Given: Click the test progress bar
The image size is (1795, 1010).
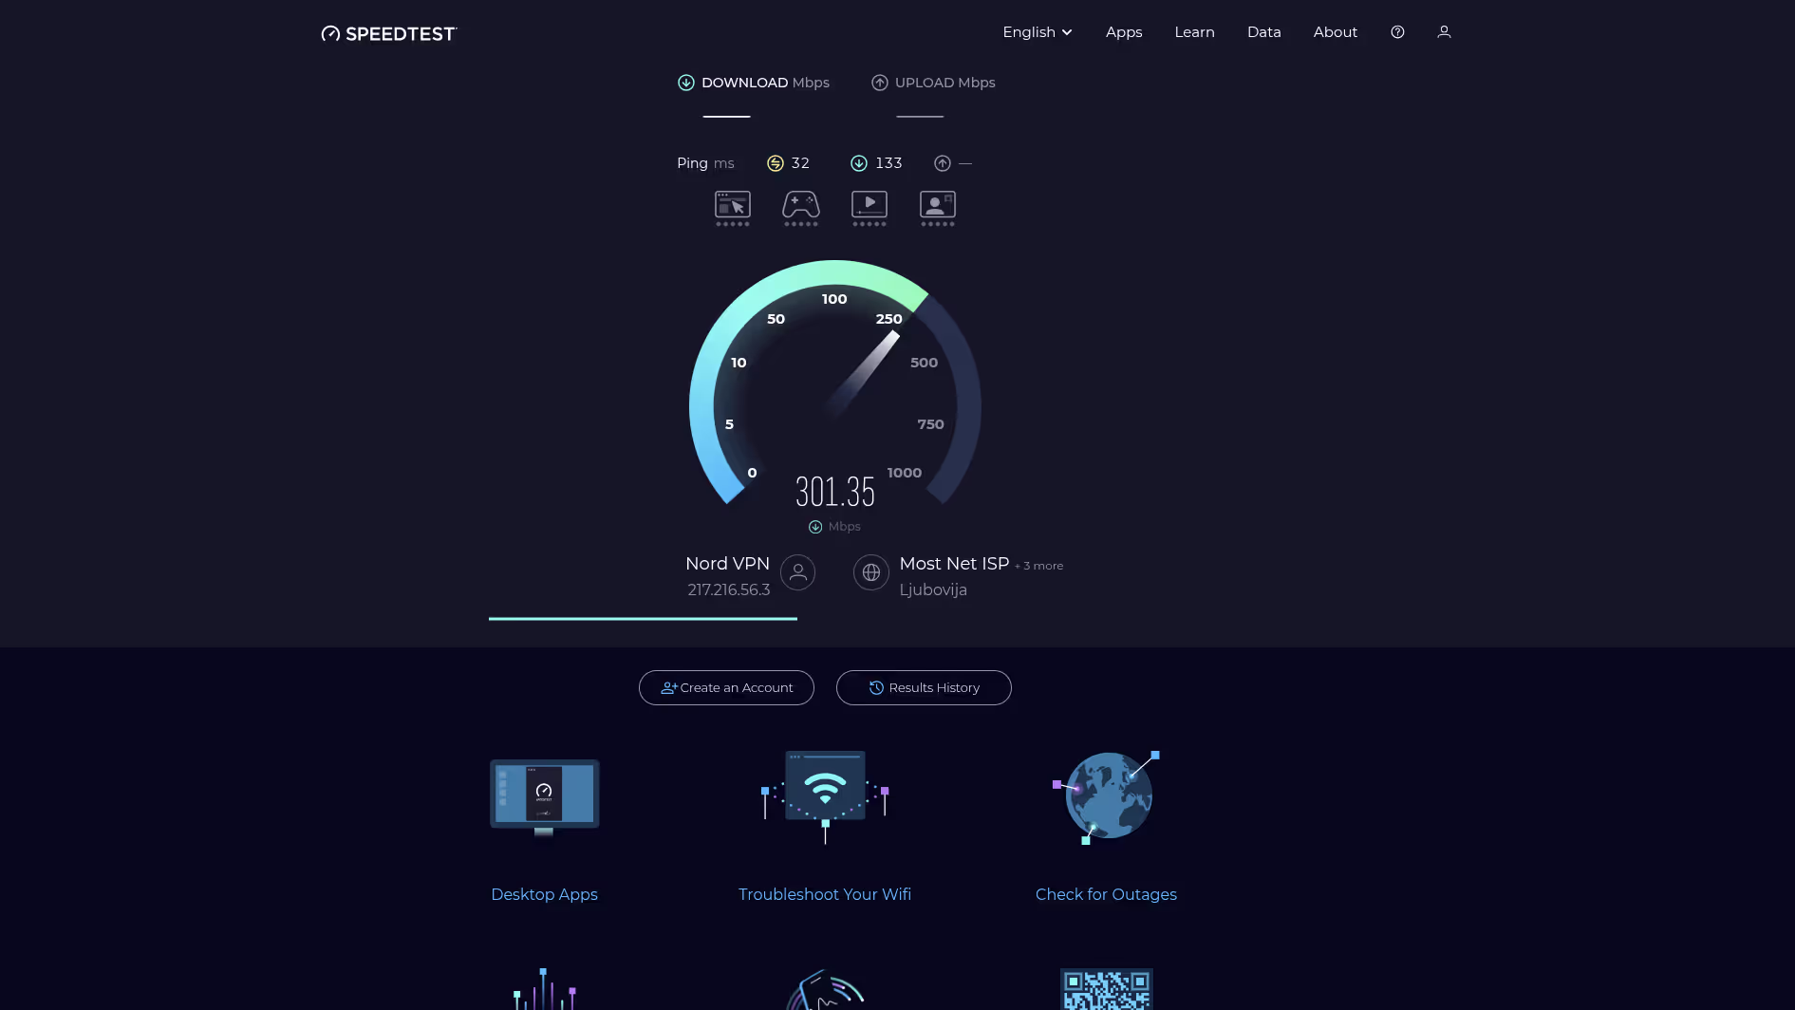Looking at the screenshot, I should pyautogui.click(x=643, y=619).
